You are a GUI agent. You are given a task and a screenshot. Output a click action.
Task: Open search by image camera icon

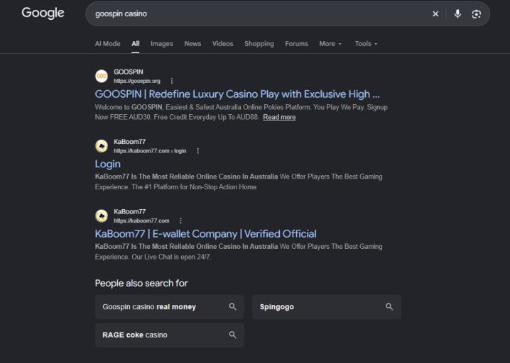pos(476,14)
